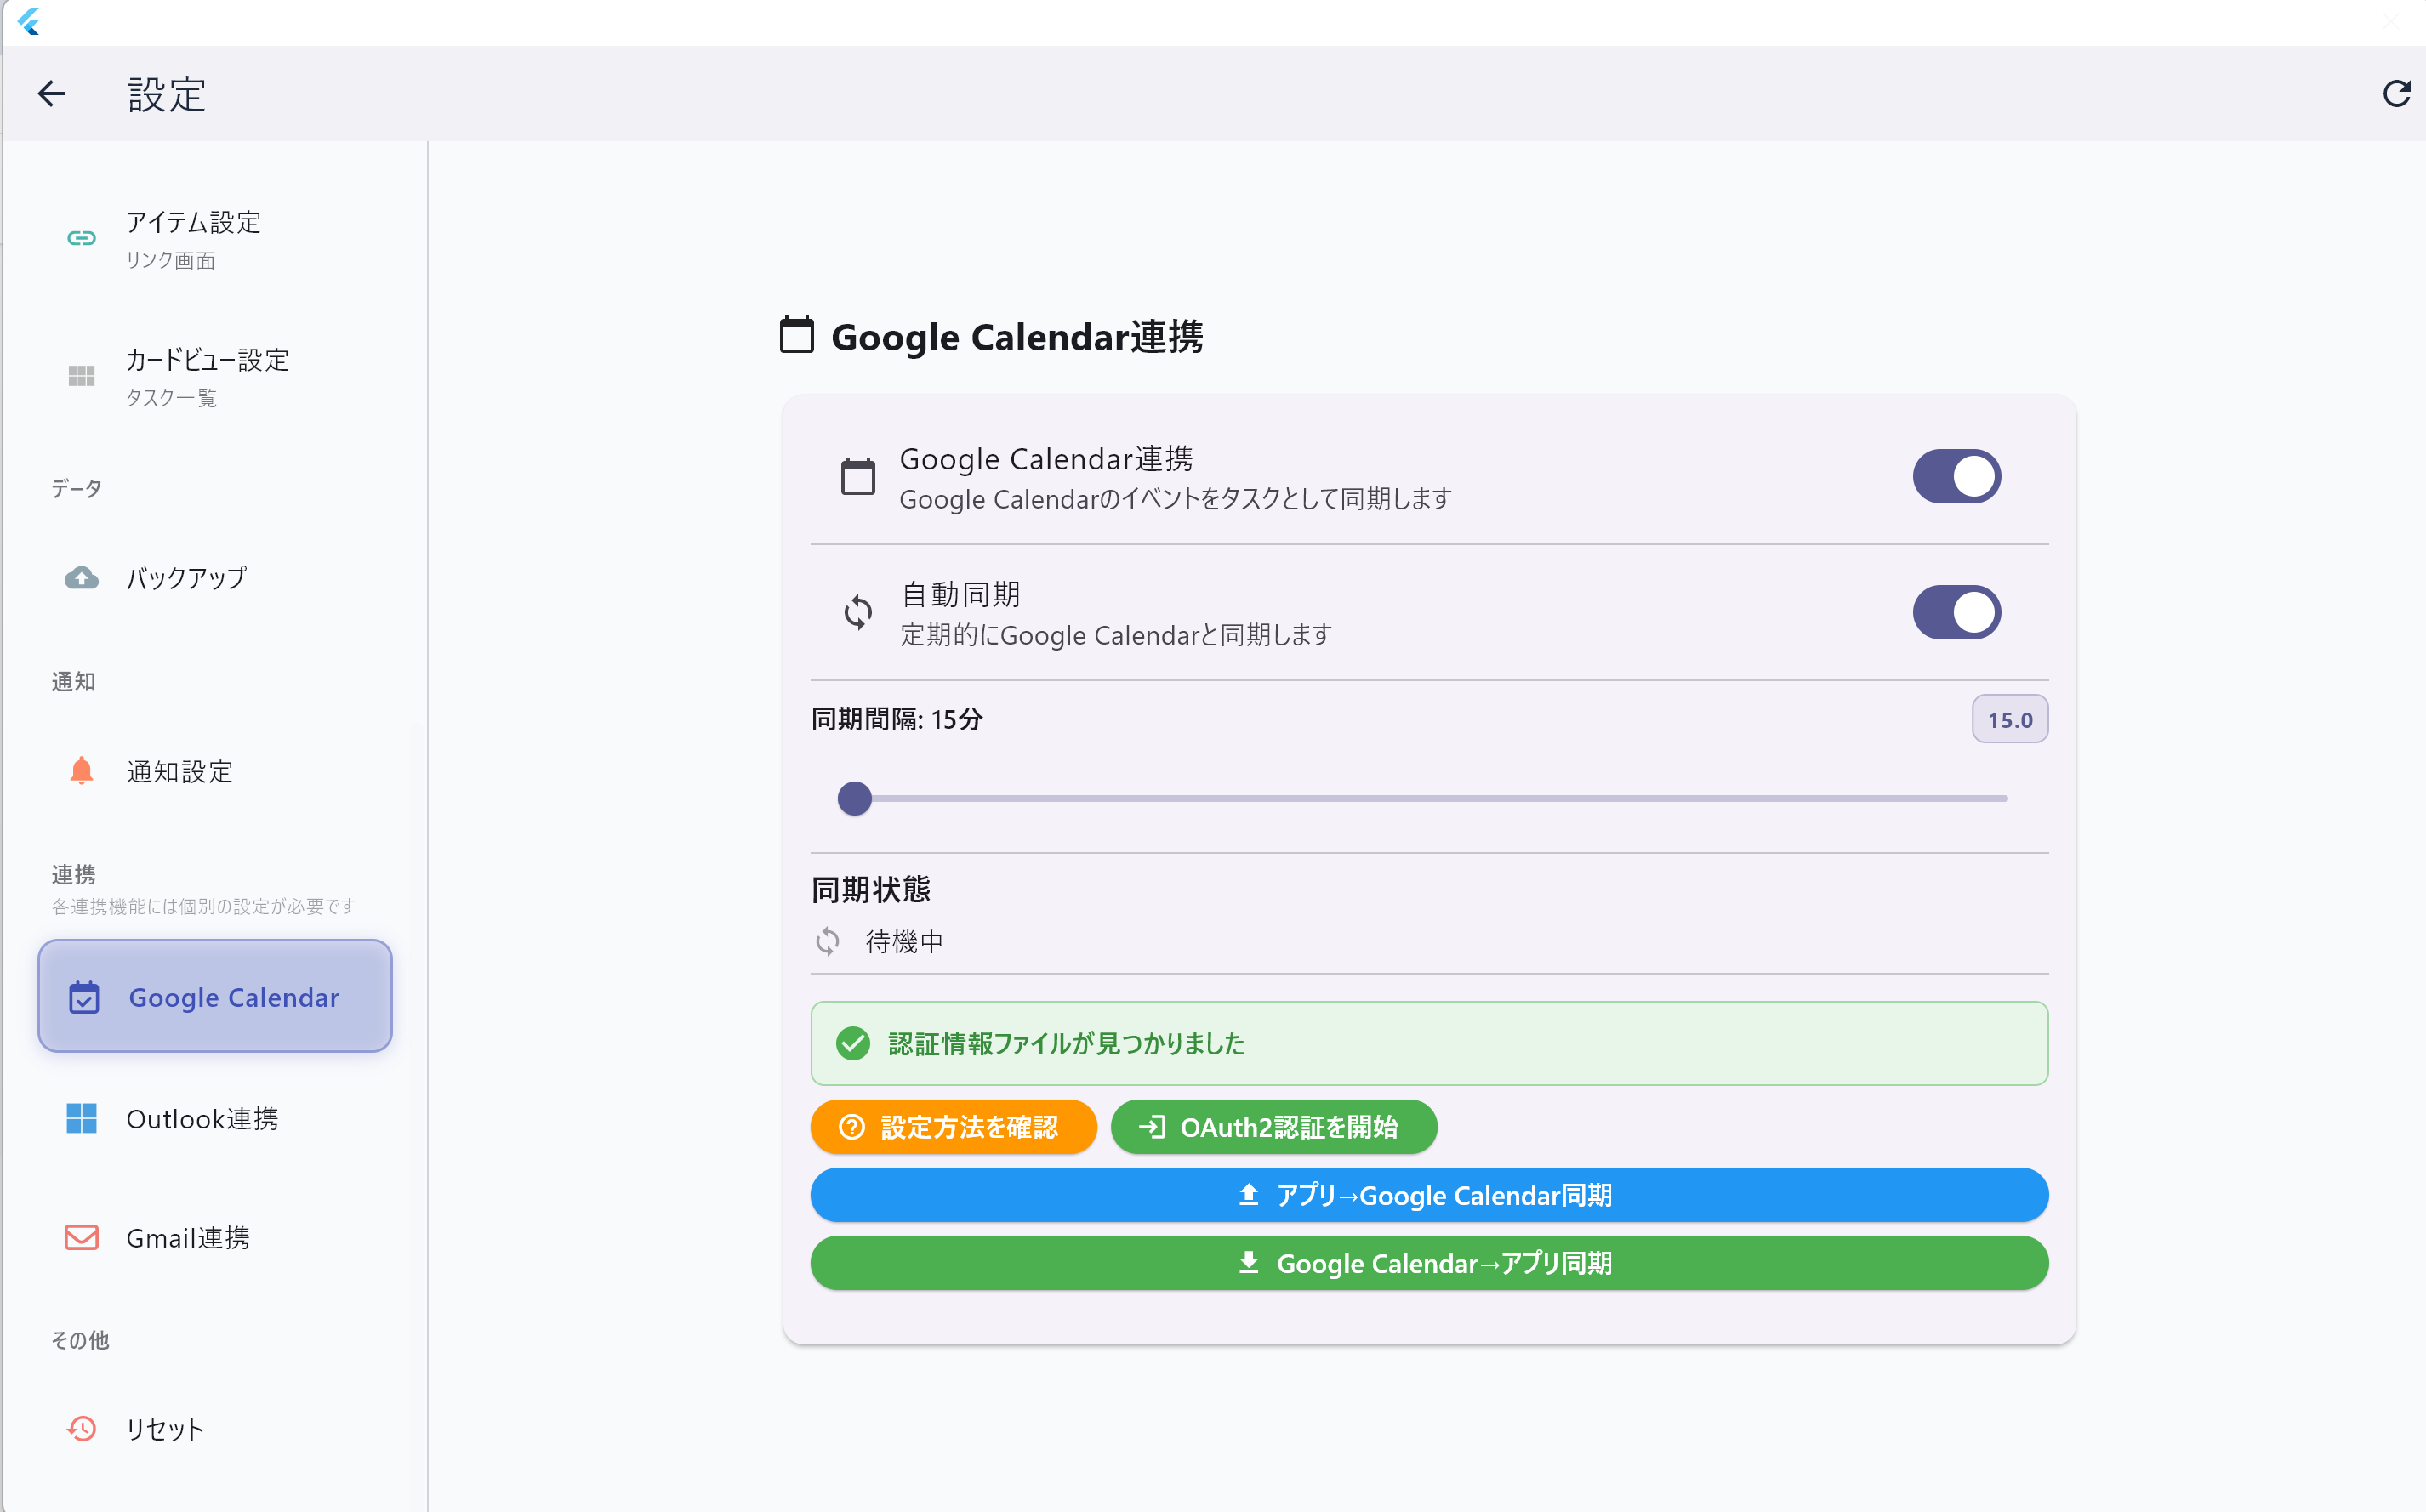Click the bell icon beside 通知設定

(x=82, y=770)
